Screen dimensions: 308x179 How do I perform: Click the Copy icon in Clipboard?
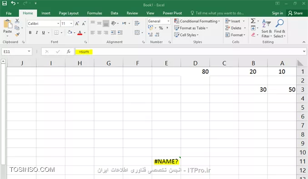tap(17, 28)
